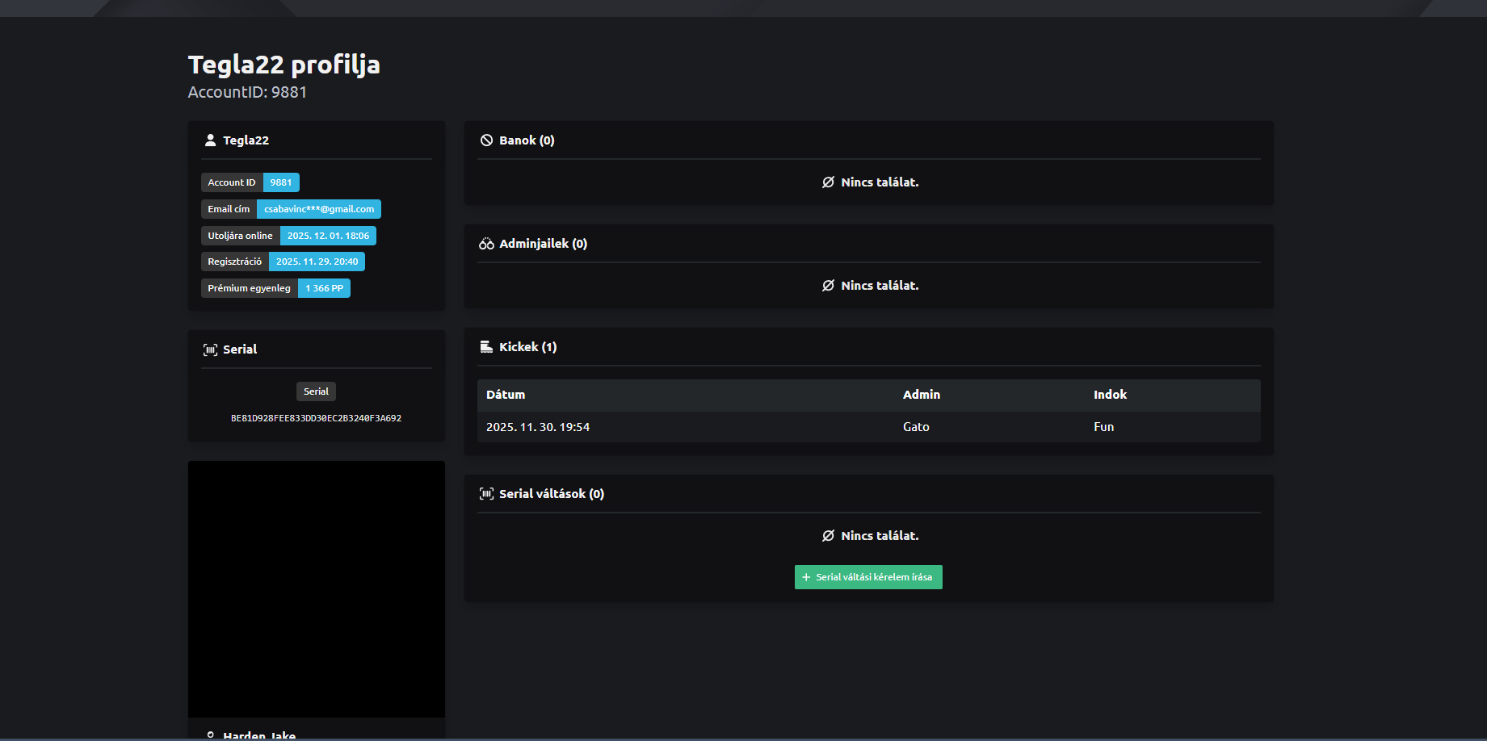
Task: Click the last online date 2025. 12. 01. badge
Action: (328, 236)
